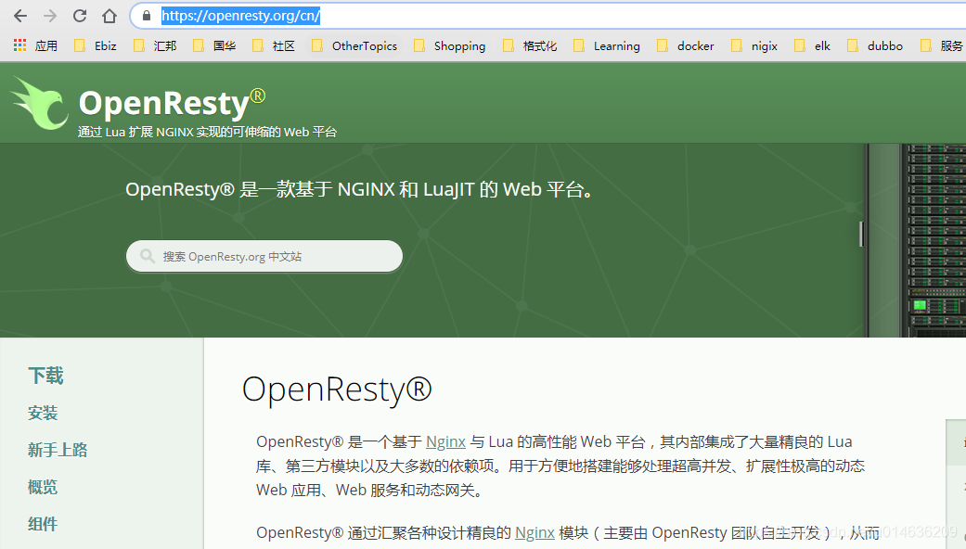The image size is (966, 549).
Task: Click the OpenResty bird logo
Action: tap(39, 103)
